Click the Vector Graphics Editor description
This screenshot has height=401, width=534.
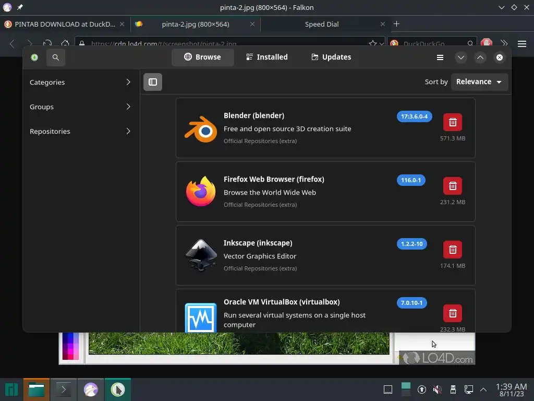pyautogui.click(x=260, y=256)
